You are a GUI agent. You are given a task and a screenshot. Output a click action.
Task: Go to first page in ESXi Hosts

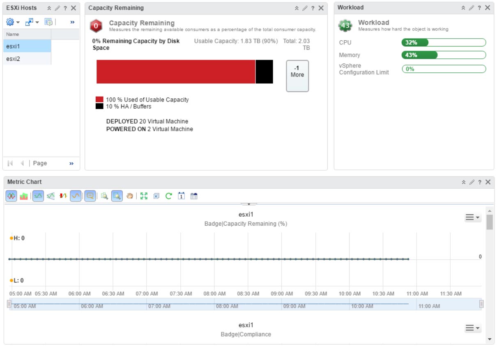[x=10, y=163]
